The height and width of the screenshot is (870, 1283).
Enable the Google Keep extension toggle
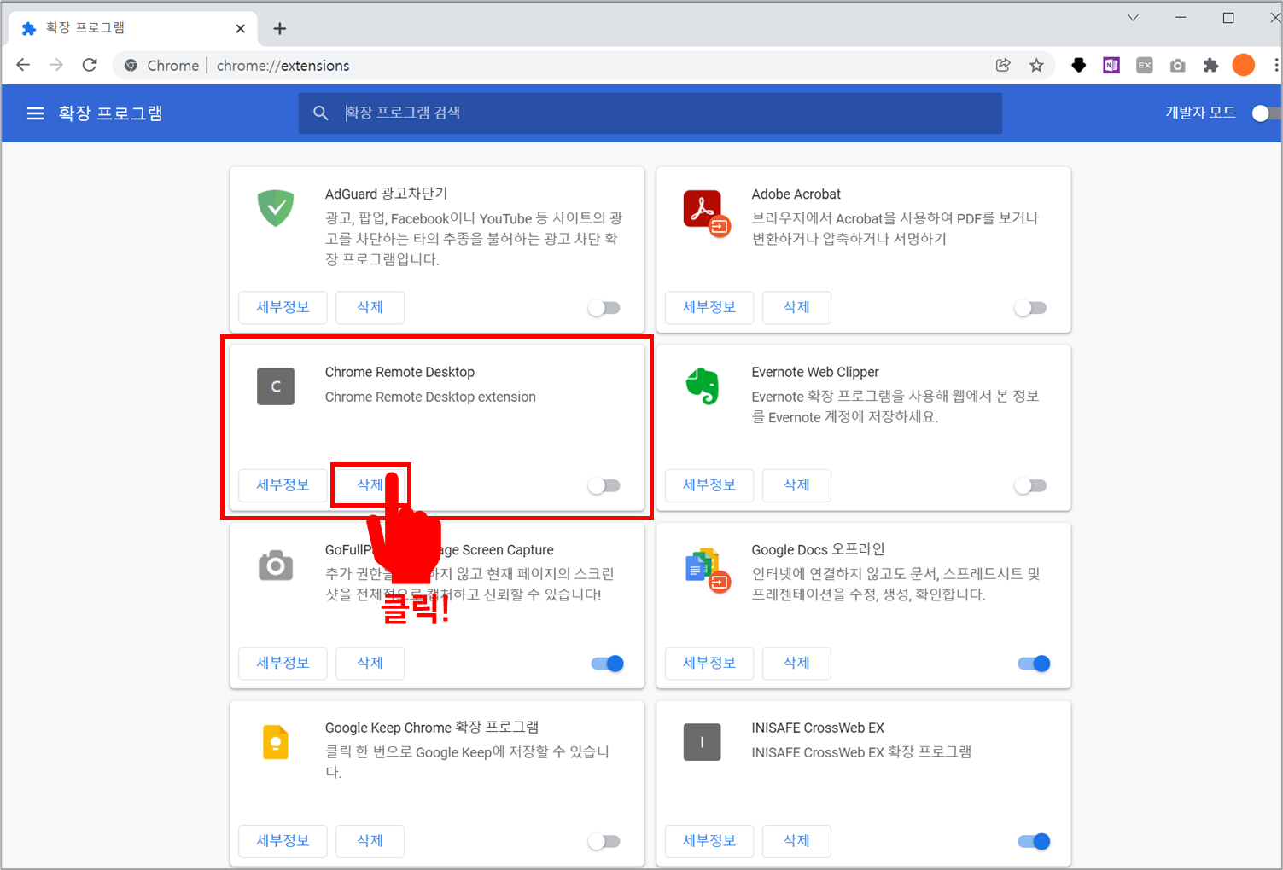604,842
